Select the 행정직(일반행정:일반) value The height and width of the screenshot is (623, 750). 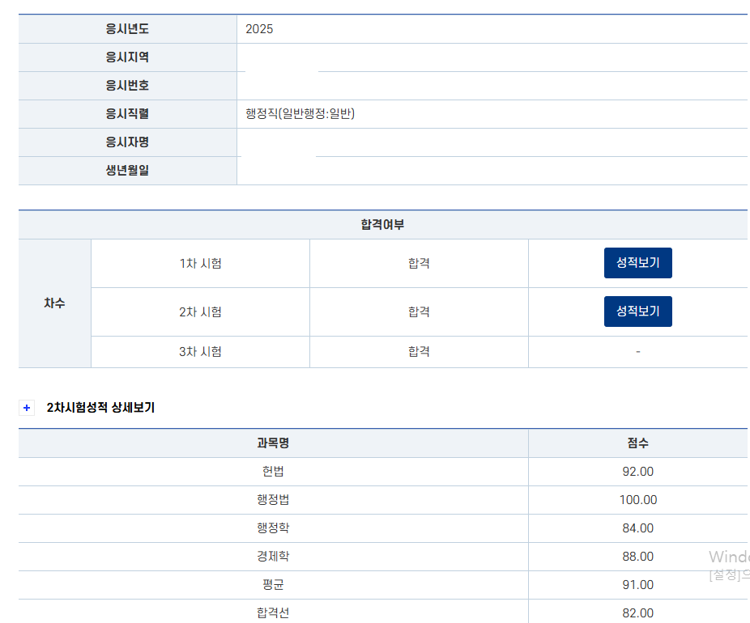pyautogui.click(x=300, y=114)
